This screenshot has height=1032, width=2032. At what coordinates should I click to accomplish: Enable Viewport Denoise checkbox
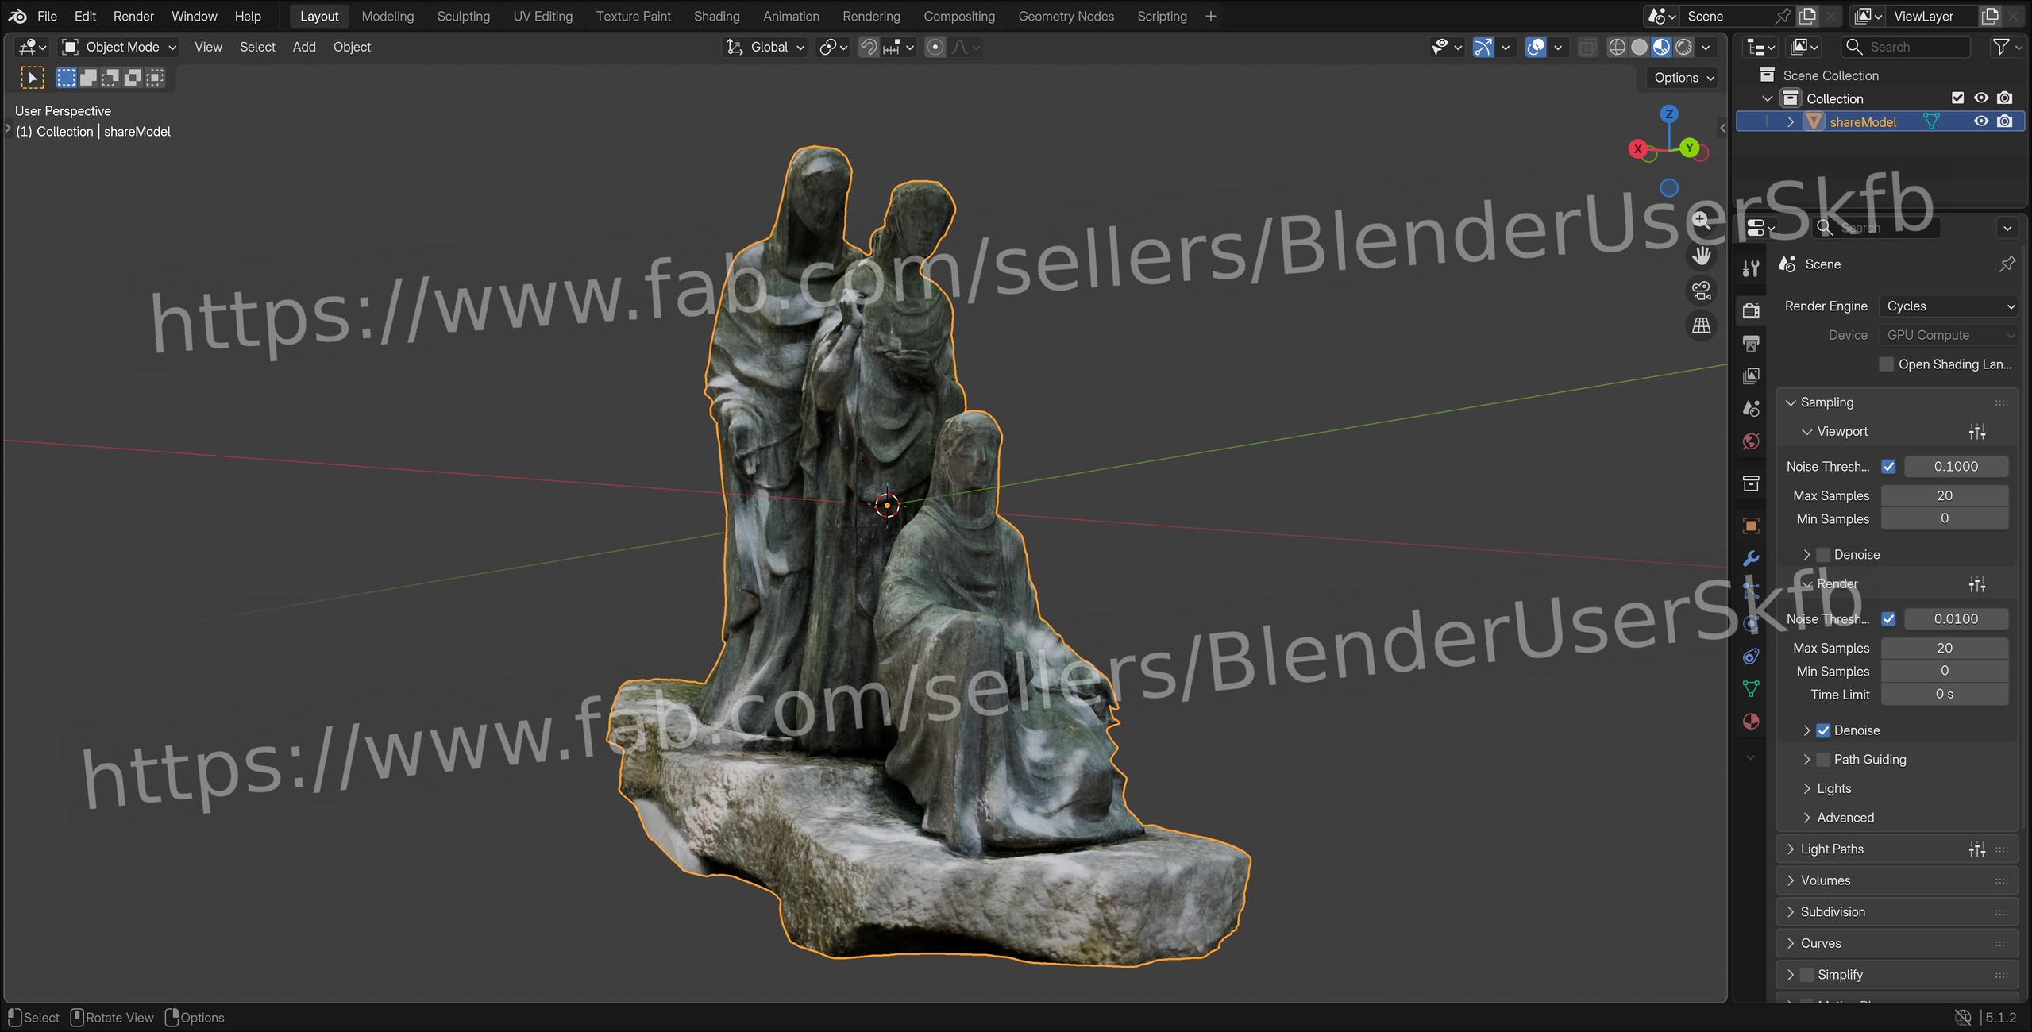tap(1823, 555)
